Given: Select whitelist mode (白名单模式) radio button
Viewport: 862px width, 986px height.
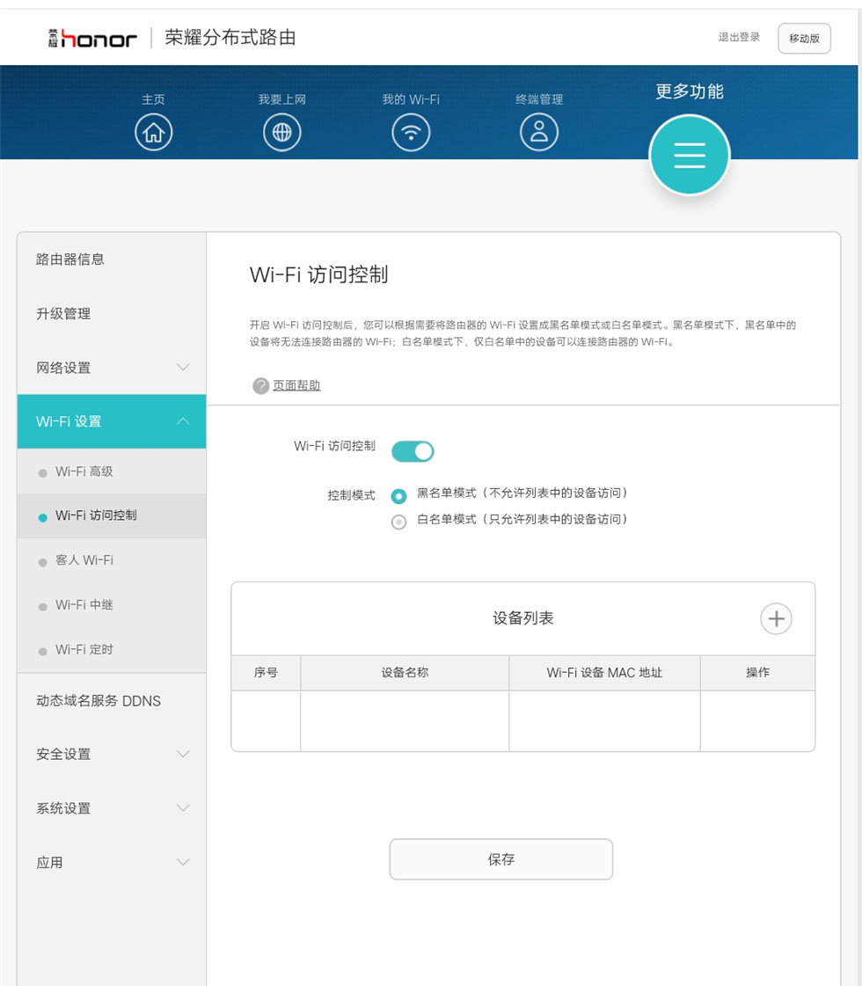Looking at the screenshot, I should [398, 522].
